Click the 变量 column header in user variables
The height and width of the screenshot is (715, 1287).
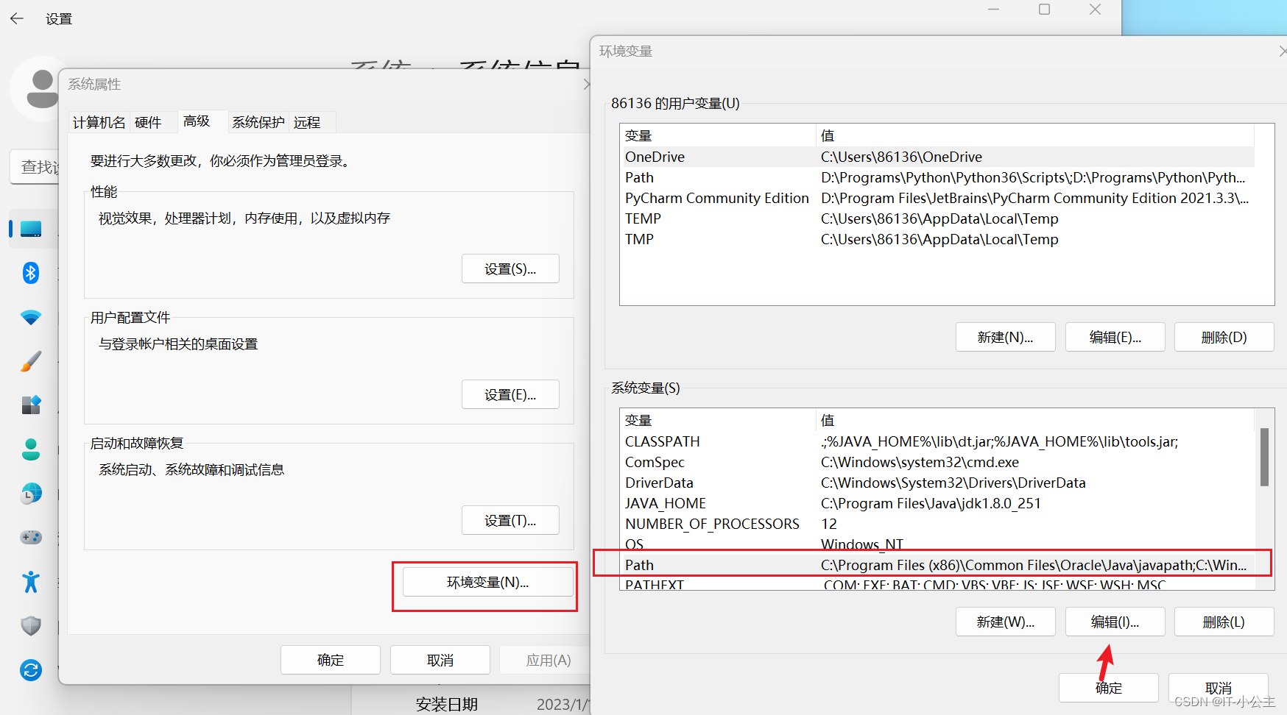(x=718, y=135)
